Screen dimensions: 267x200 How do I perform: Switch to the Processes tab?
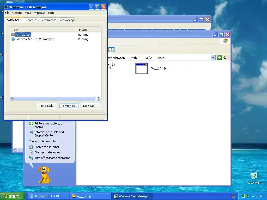tap(31, 20)
